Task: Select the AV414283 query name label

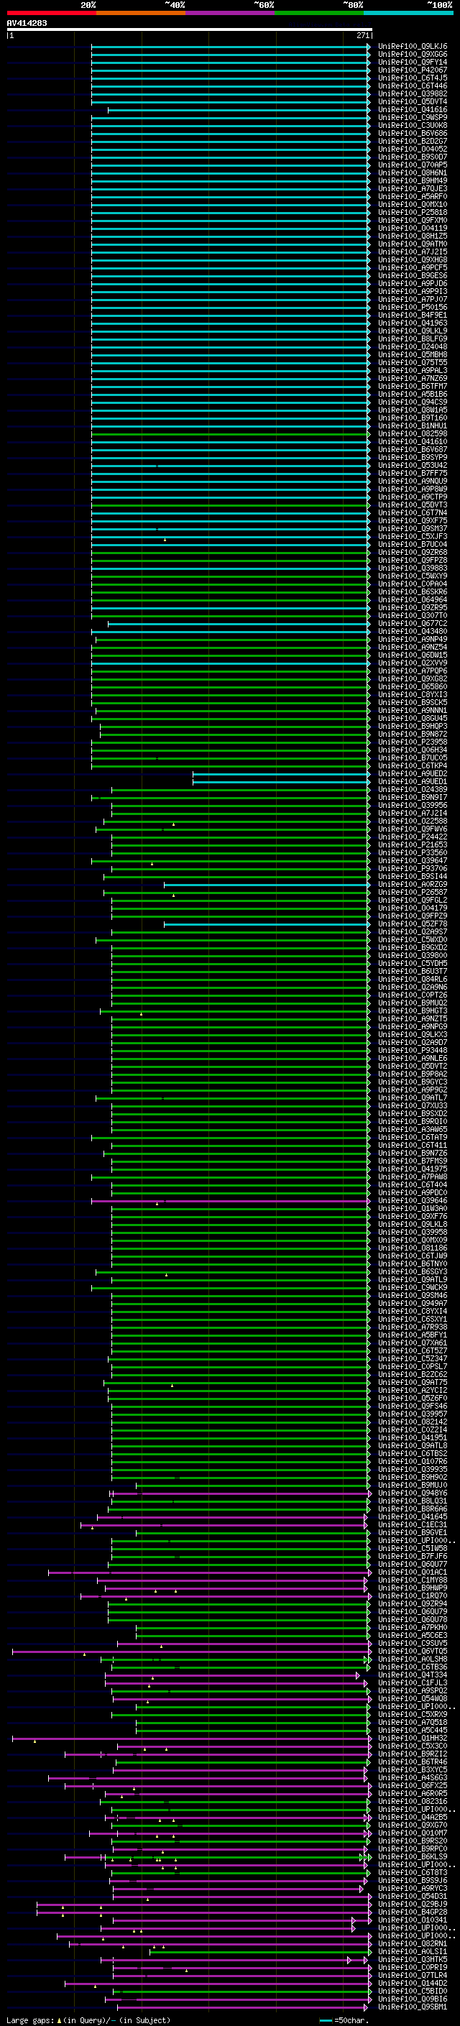Action: (27, 23)
